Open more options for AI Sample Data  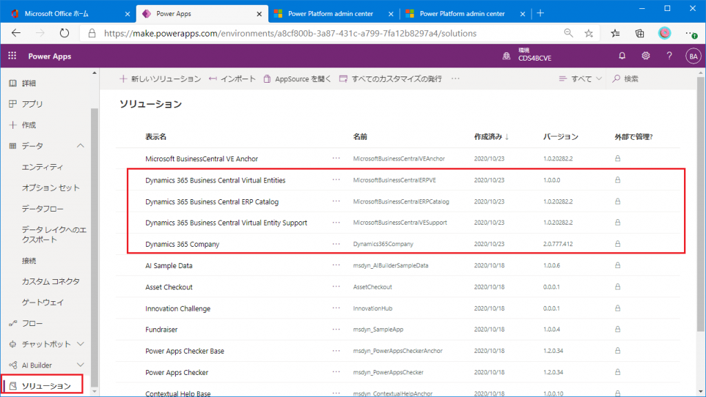pyautogui.click(x=336, y=265)
